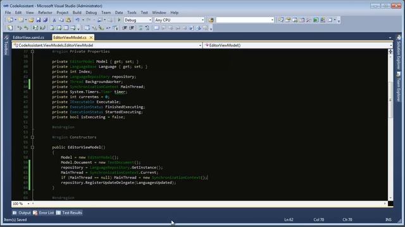
Task: Open the Solution Explorer side tab
Action: click(399, 52)
